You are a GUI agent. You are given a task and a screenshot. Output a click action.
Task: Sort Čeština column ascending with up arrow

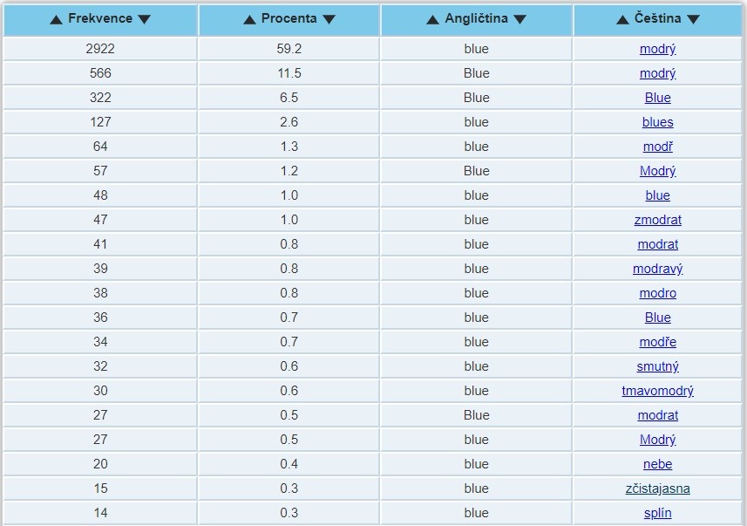(x=622, y=19)
